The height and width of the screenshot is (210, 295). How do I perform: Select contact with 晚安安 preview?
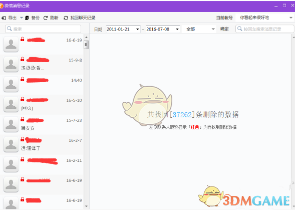pos(42,125)
